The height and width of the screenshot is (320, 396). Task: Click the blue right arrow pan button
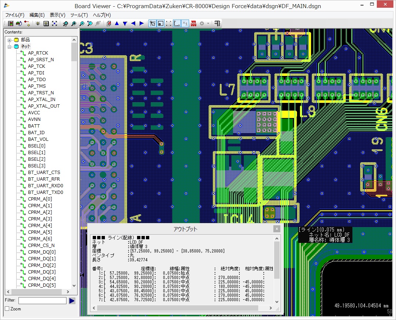pos(141,23)
